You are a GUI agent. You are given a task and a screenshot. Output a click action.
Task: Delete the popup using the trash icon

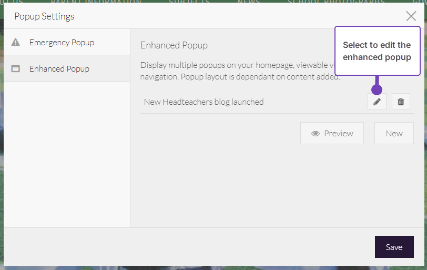coord(401,102)
